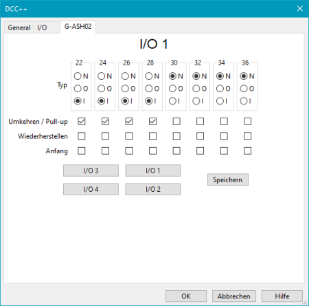The width and height of the screenshot is (309, 306).
Task: Select the G-ASH02 tab
Action: tap(78, 27)
